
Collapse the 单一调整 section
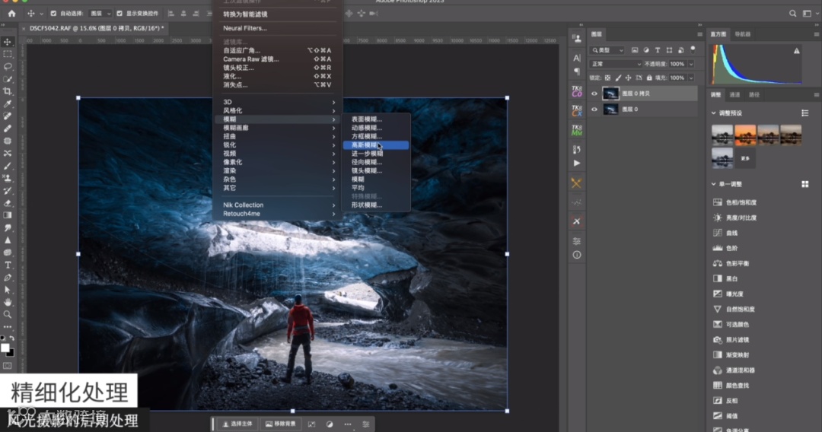[713, 184]
